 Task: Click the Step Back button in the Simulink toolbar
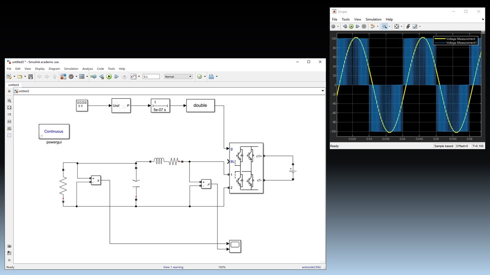101,76
